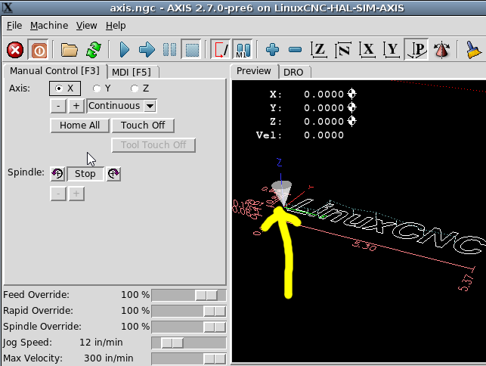Click the Home All button

[79, 126]
